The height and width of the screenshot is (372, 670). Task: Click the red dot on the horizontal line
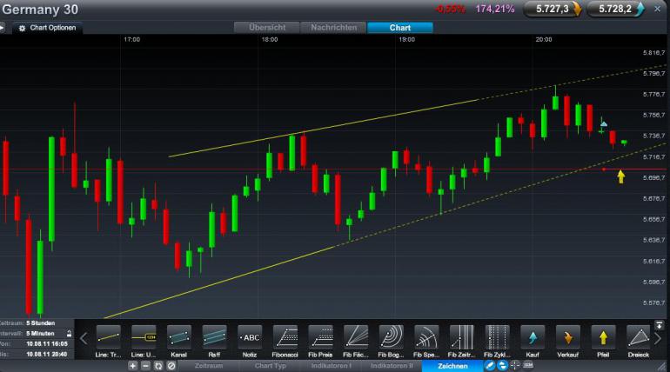[x=603, y=169]
